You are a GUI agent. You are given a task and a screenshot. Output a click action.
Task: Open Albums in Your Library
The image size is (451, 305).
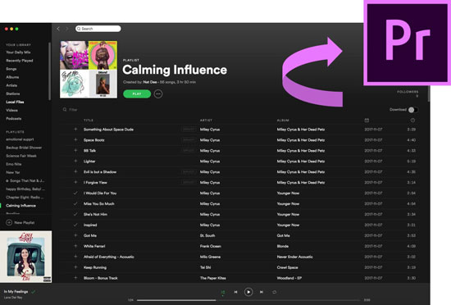pyautogui.click(x=12, y=77)
